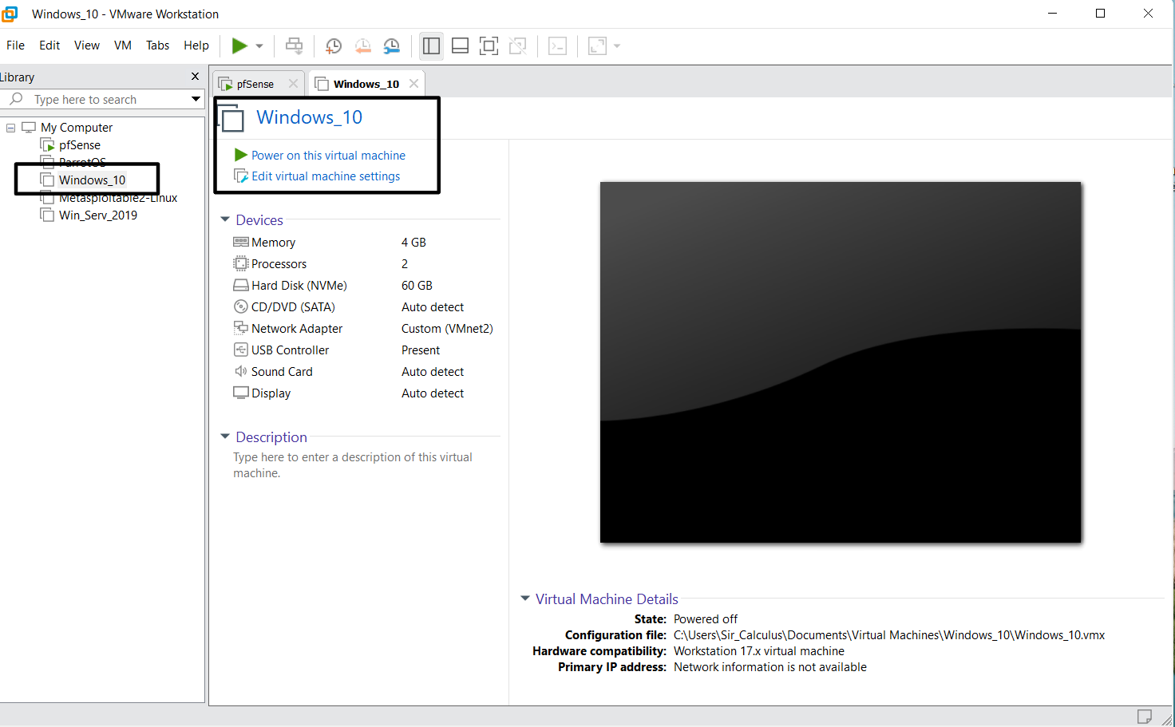Close the pfSense tab
Viewport: 1175px width, 727px height.
(293, 84)
